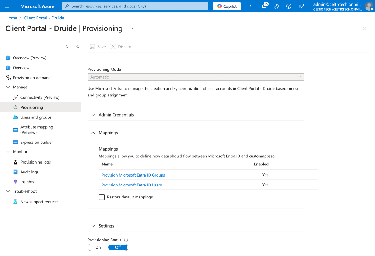This screenshot has height=256, width=375.
Task: Open the notifications bell icon
Action: (264, 6)
